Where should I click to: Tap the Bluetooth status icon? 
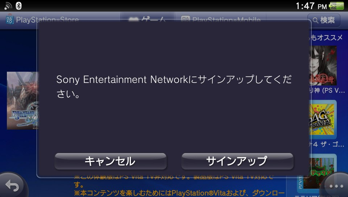click(18, 6)
